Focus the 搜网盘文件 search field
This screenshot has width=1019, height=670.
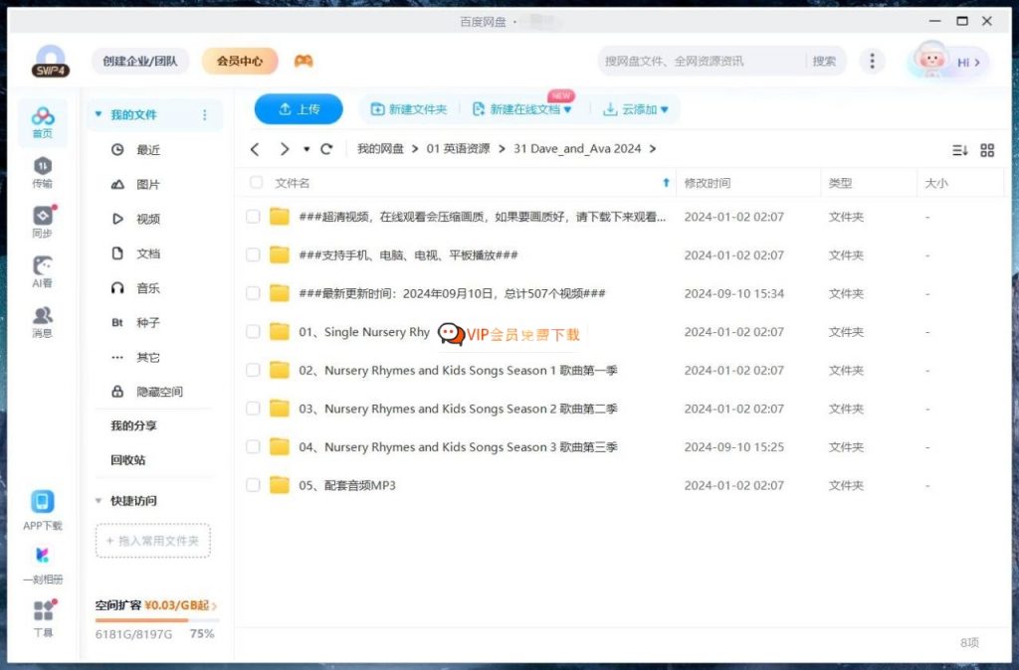pos(702,61)
